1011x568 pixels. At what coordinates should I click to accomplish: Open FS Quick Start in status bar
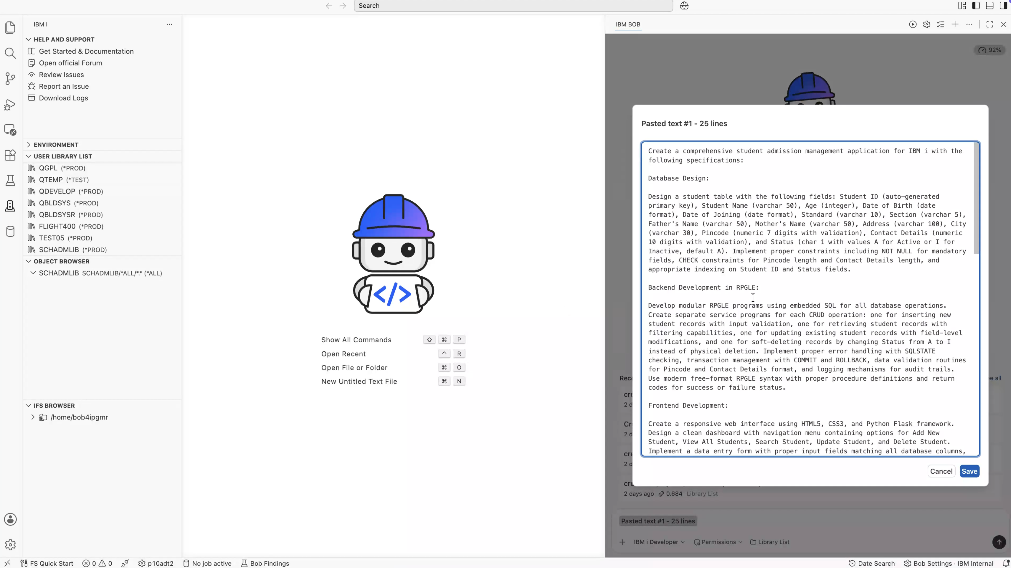click(47, 563)
